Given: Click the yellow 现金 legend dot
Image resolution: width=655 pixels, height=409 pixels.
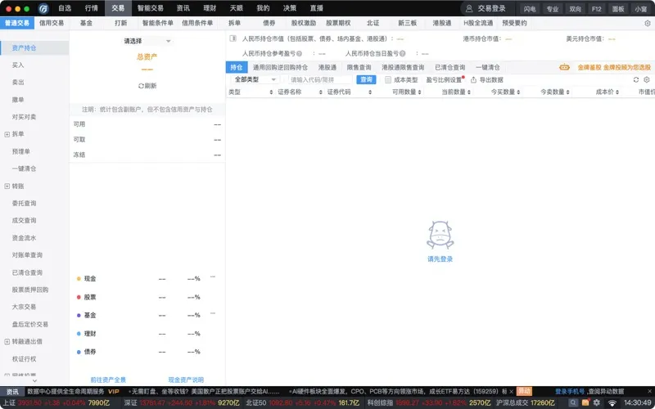Looking at the screenshot, I should coord(79,279).
